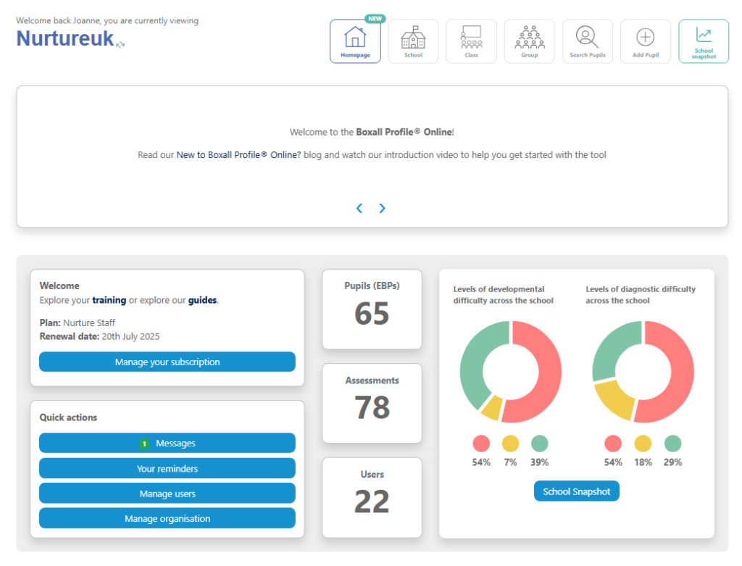Click red legend swatch under developmental chart
The width and height of the screenshot is (742, 566).
pos(481,444)
